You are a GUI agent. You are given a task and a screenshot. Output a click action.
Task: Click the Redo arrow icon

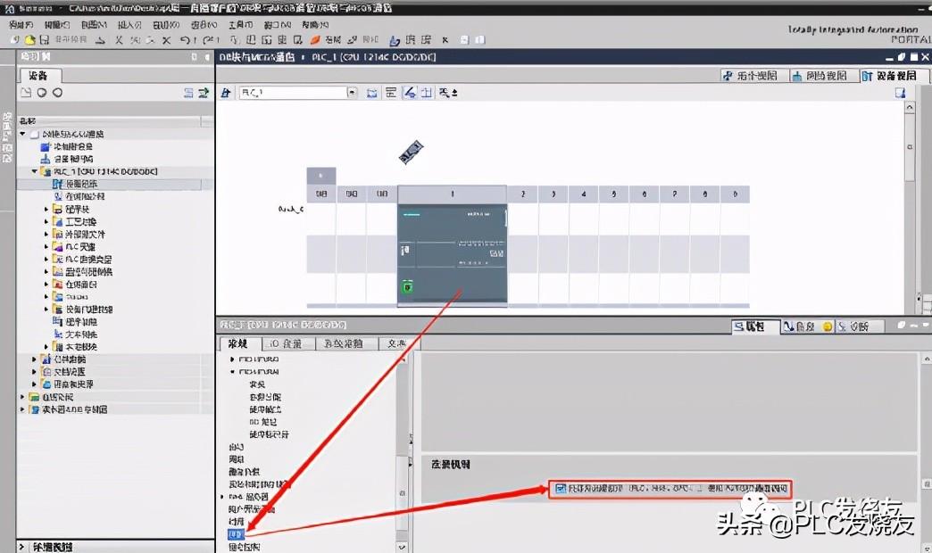tap(208, 40)
